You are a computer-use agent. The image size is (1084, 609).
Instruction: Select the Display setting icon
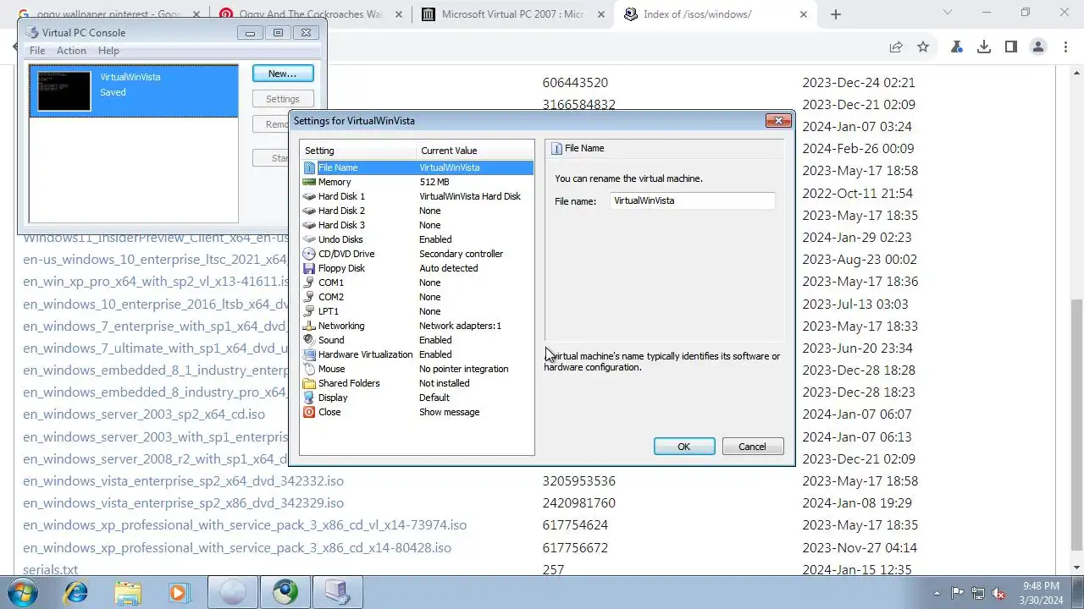click(x=309, y=398)
